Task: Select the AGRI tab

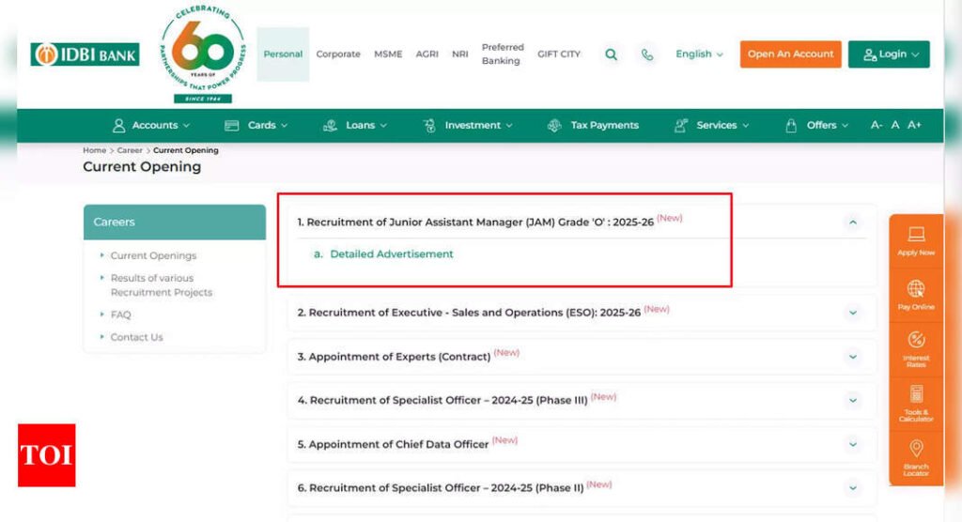Action: tap(427, 54)
